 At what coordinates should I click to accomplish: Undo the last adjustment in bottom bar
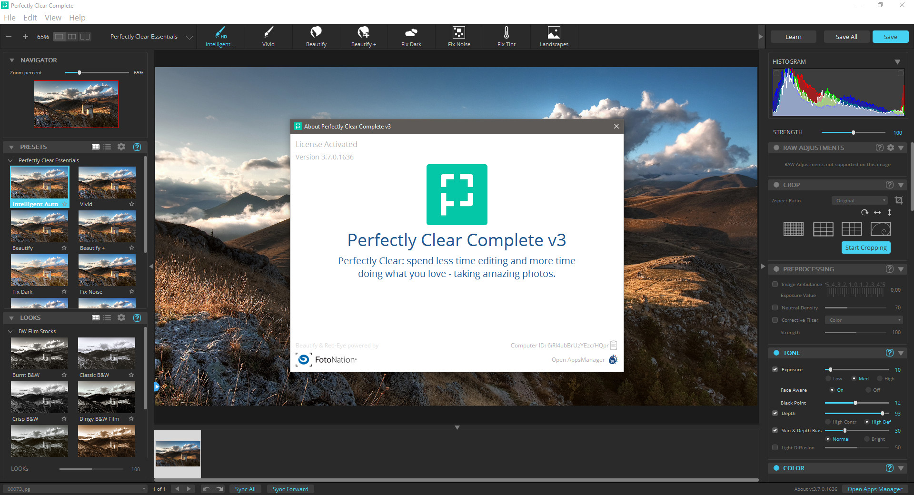click(x=206, y=489)
